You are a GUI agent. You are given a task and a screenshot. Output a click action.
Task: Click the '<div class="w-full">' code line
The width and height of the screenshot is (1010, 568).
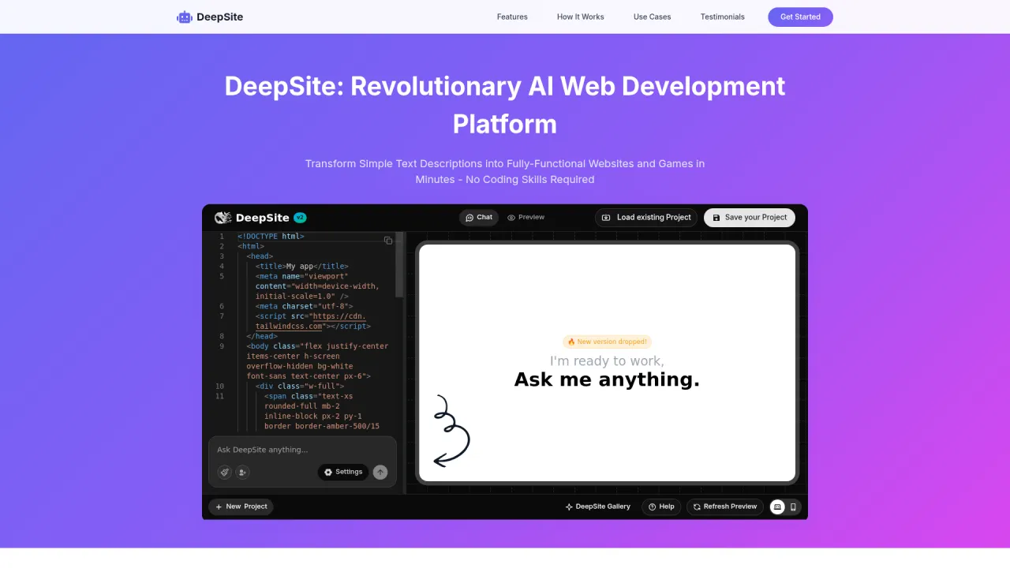point(300,386)
